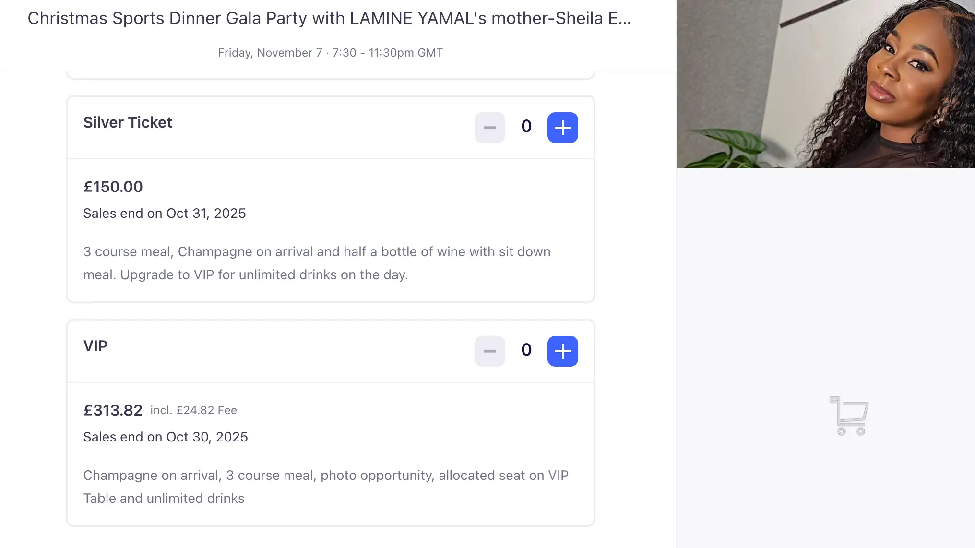Click the 'Sales end on Oct 31, 2025' text
Image resolution: width=975 pixels, height=548 pixels.
coord(165,213)
